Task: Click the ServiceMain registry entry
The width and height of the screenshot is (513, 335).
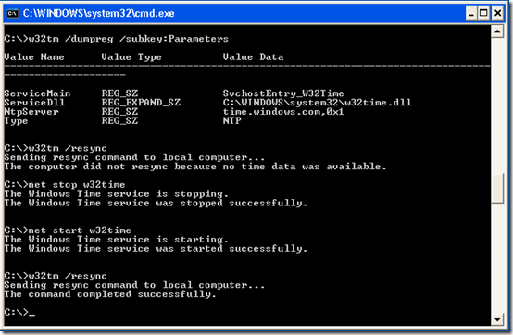Action: point(37,93)
